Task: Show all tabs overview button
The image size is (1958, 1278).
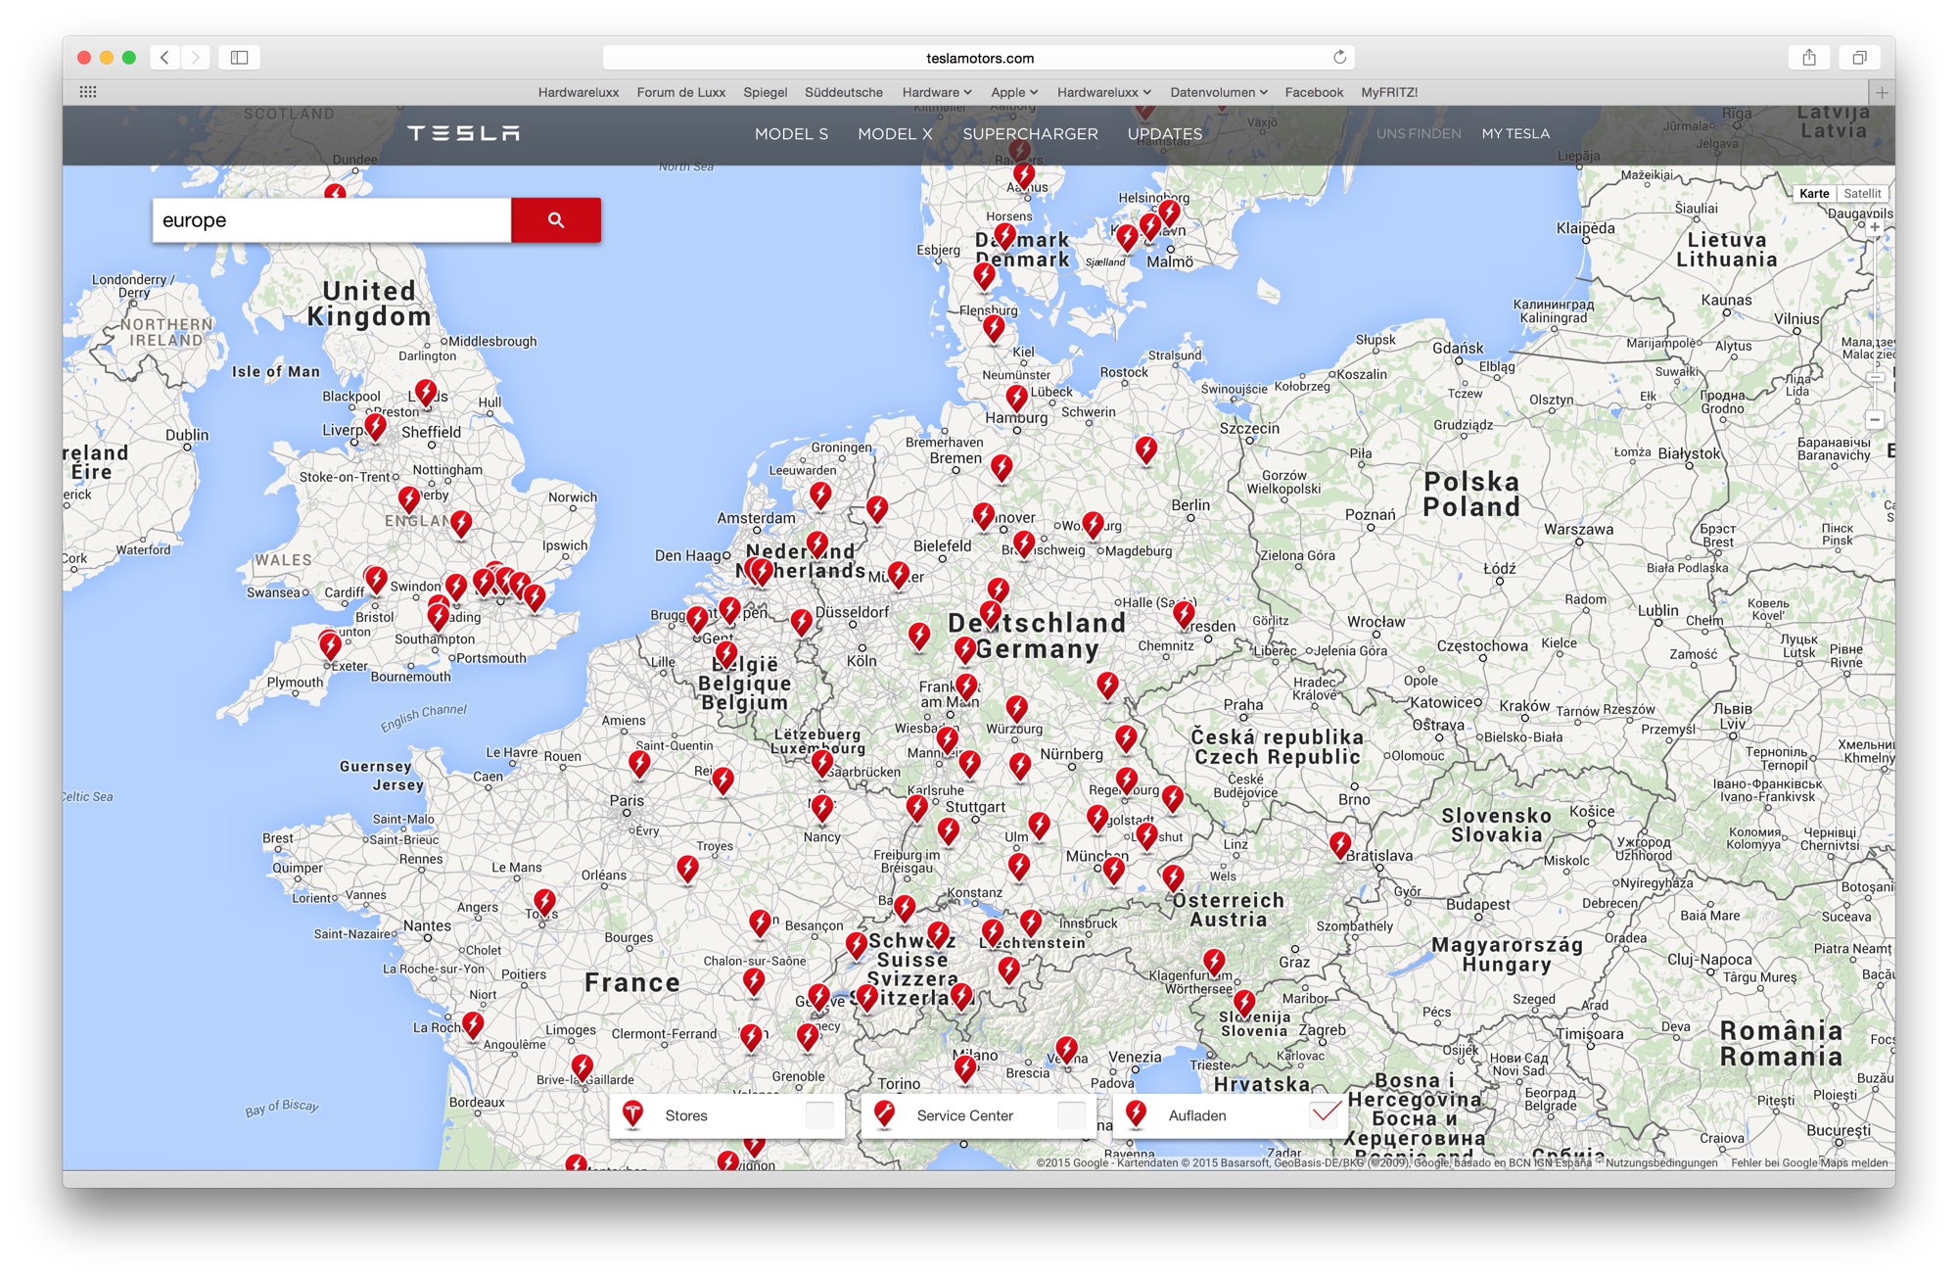Action: [1859, 58]
